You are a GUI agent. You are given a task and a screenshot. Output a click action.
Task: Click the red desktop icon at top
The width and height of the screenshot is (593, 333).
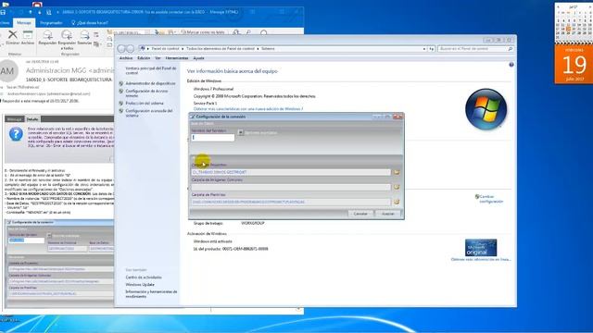pyautogui.click(x=37, y=5)
